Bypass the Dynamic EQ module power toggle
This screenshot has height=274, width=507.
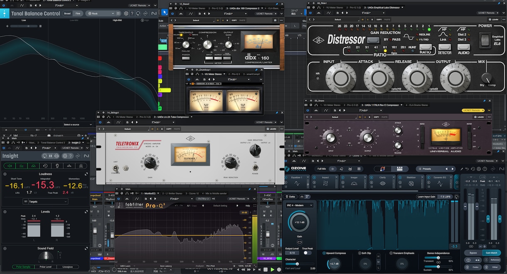click(x=428, y=177)
